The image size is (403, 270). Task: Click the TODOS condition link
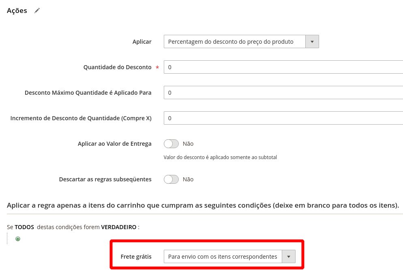(24, 227)
